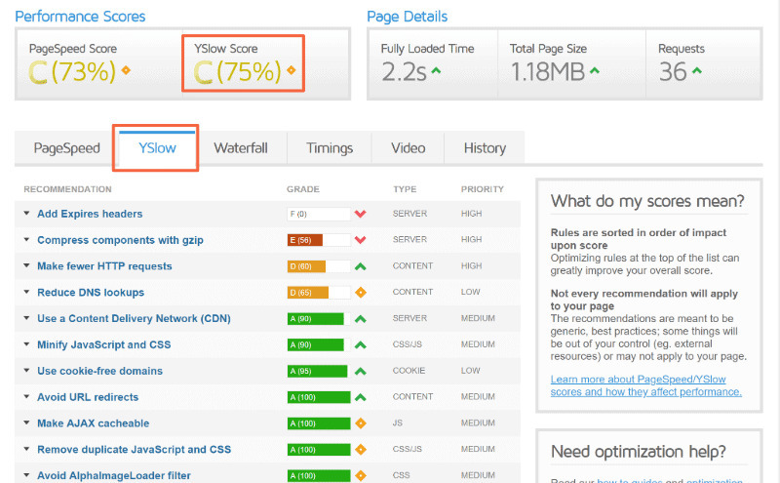Click orange diamond in Make AJAX cacheable row
The height and width of the screenshot is (483, 780).
coord(361,423)
